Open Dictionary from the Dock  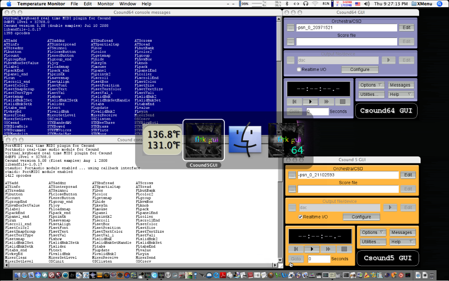pos(251,275)
